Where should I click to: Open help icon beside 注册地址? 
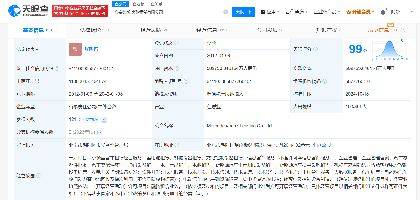(x=177, y=145)
